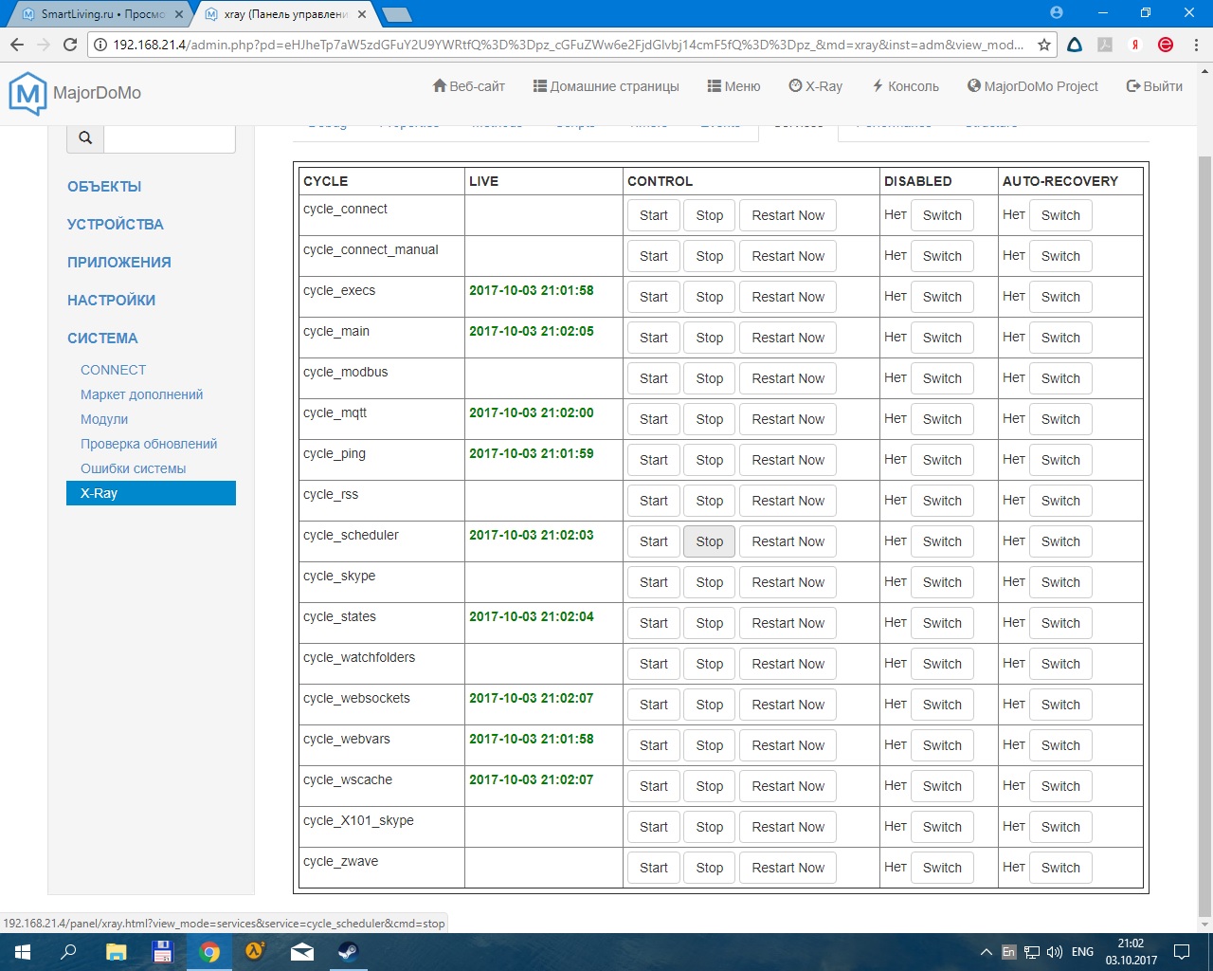The height and width of the screenshot is (971, 1213).
Task: Open Steam from the Windows taskbar
Action: click(348, 952)
